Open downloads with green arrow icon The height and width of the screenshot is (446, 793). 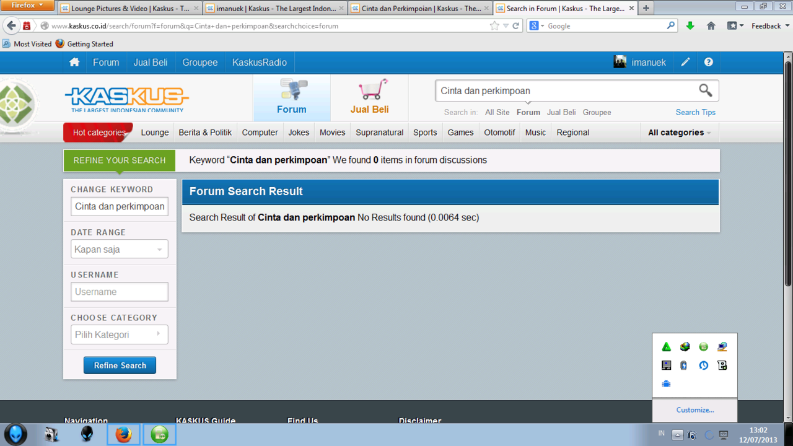690,26
